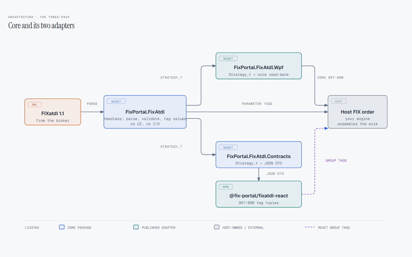Screen dimensions: 412x257
Task: Click the 'ARCHITECTURE · THE THREE-PACK' overline
Action: pyautogui.click(x=39, y=17)
